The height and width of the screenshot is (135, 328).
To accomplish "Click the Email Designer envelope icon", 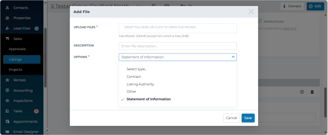I will tap(7, 132).
